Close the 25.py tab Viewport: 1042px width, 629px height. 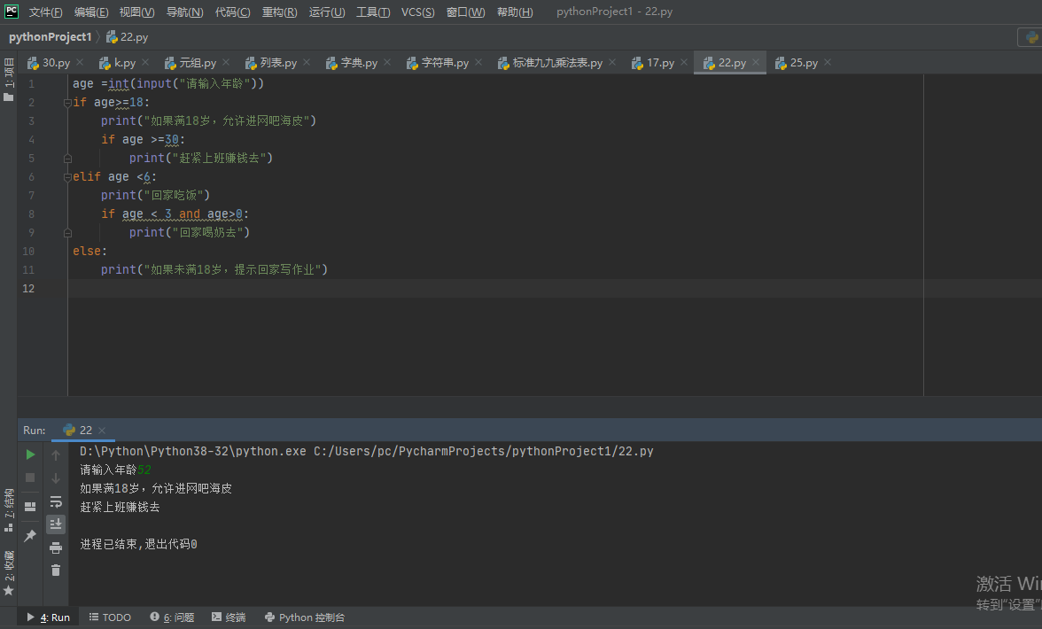(828, 62)
